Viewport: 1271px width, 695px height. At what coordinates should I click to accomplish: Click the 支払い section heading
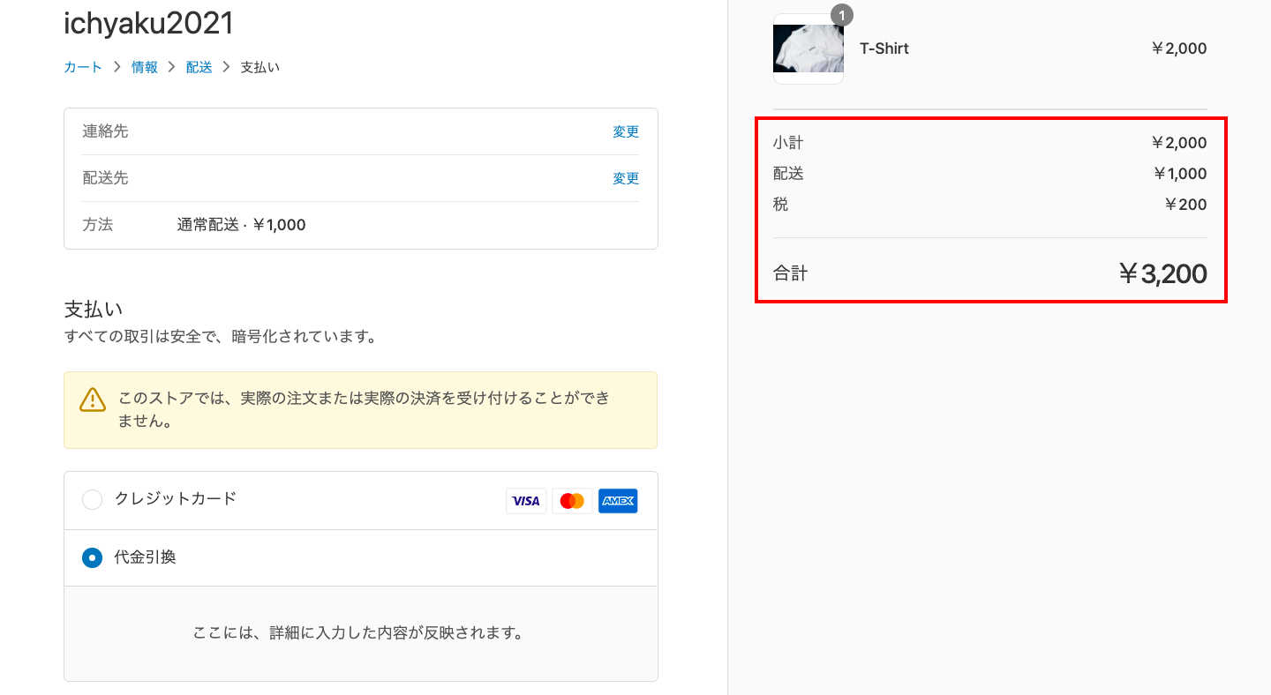point(94,310)
